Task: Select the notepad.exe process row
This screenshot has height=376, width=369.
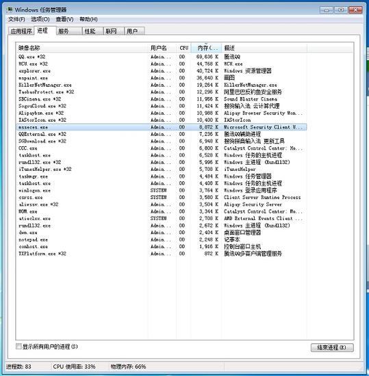Action: click(x=162, y=240)
